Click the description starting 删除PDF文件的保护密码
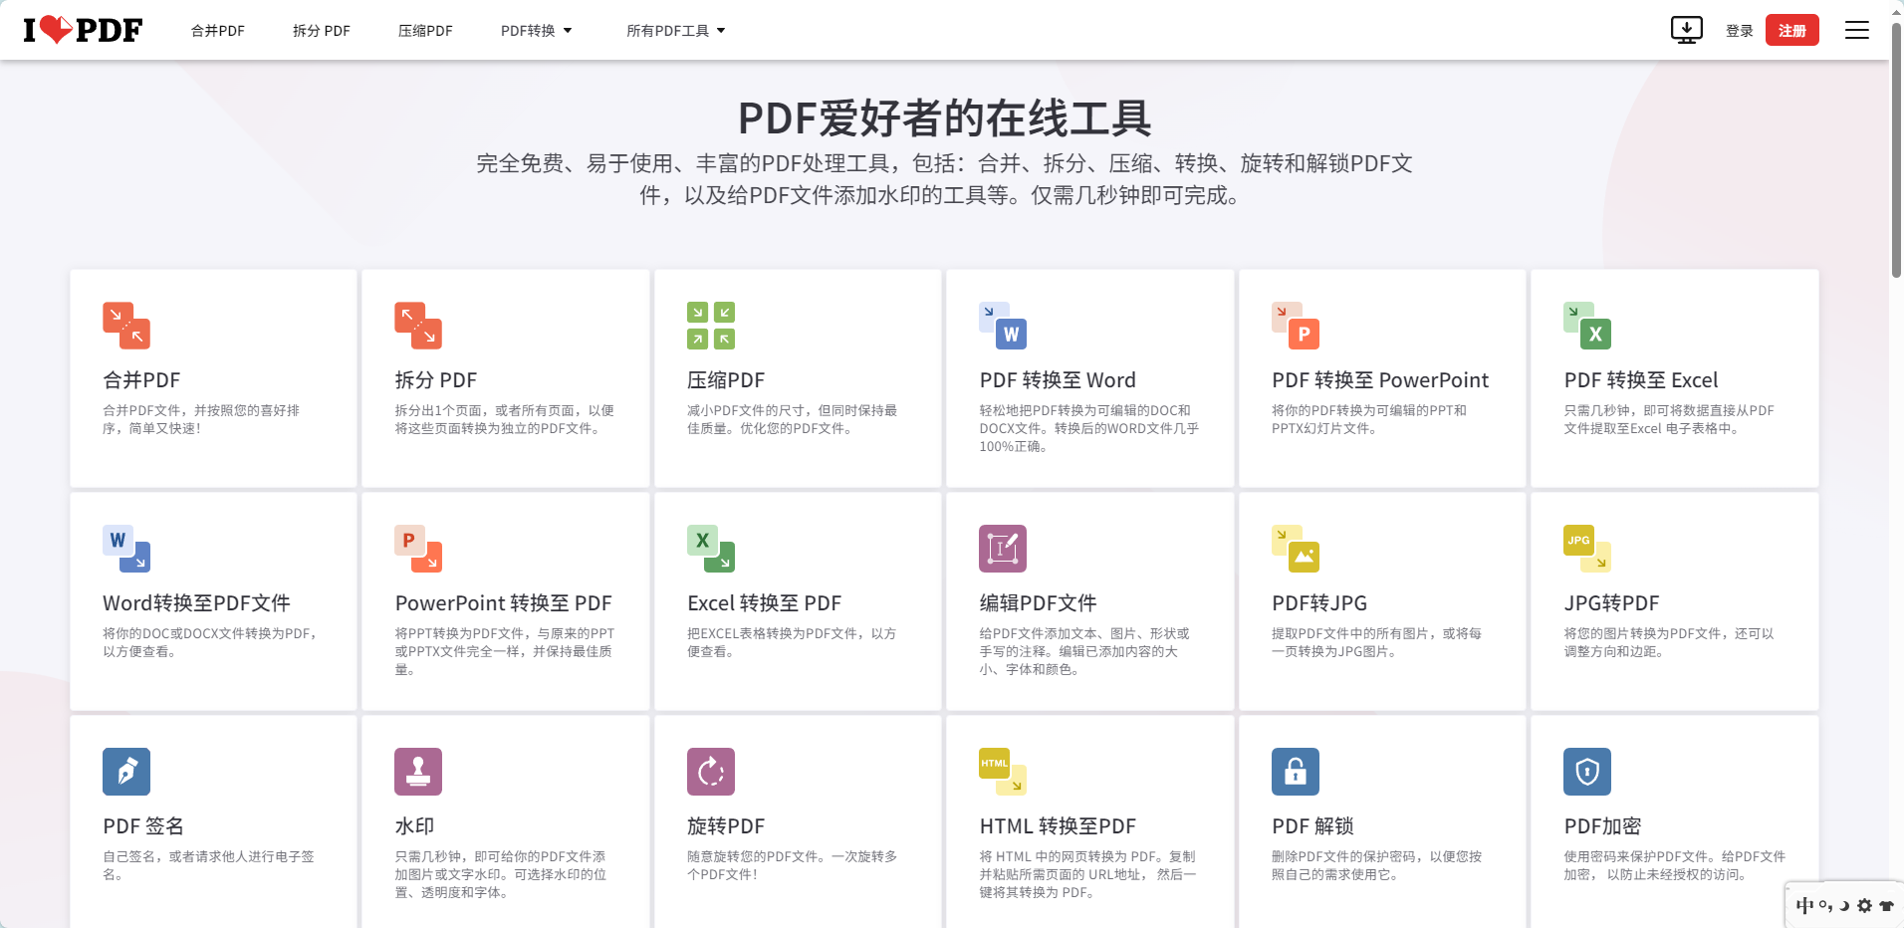Image resolution: width=1904 pixels, height=928 pixels. point(1376,865)
